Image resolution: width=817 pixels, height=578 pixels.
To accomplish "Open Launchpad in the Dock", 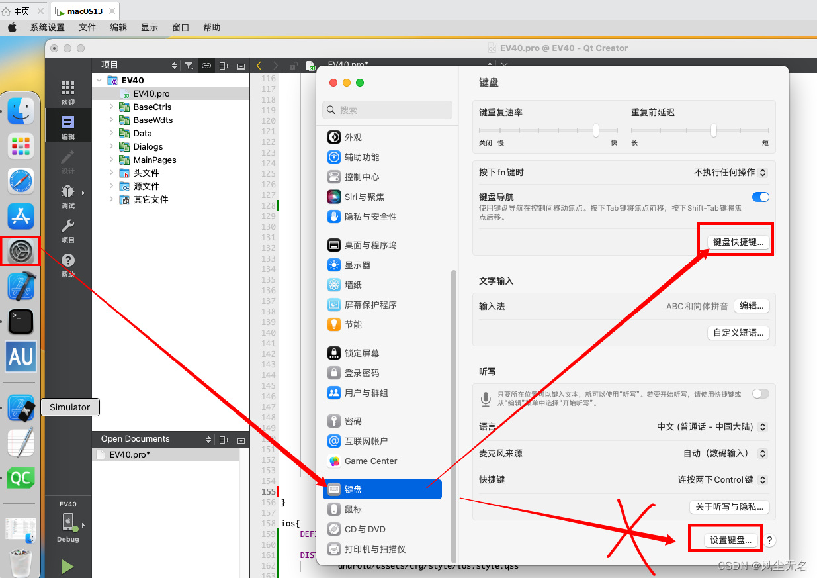I will pos(21,146).
